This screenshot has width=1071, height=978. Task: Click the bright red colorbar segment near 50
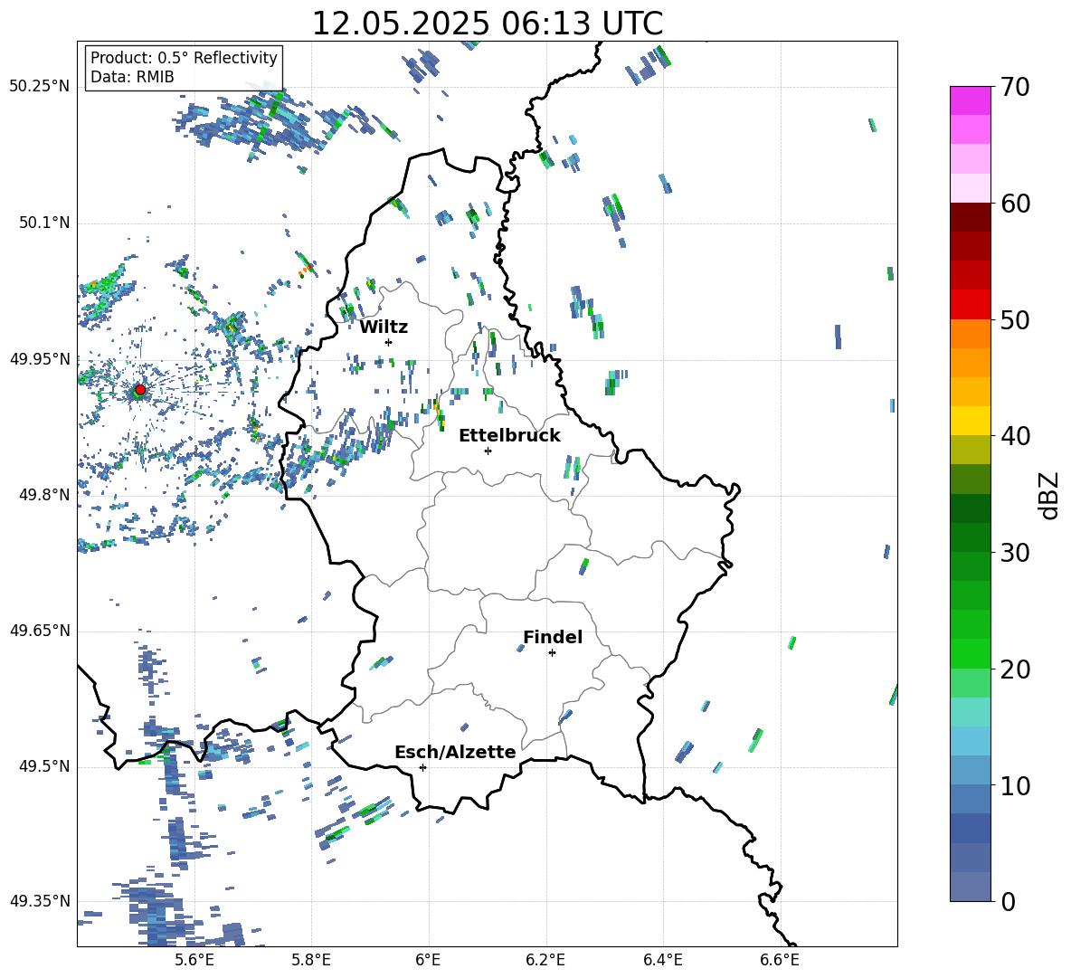[x=970, y=305]
